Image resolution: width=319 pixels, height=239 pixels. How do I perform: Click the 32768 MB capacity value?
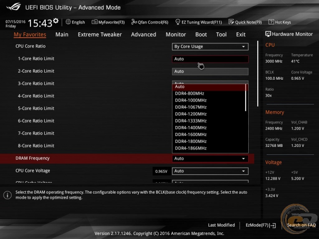pyautogui.click(x=274, y=145)
